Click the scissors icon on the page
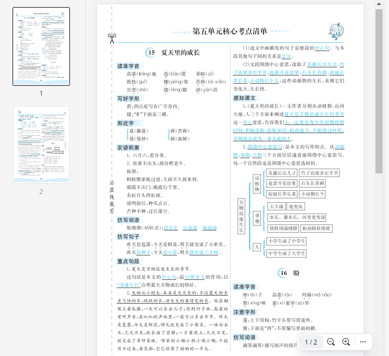 pos(112,39)
